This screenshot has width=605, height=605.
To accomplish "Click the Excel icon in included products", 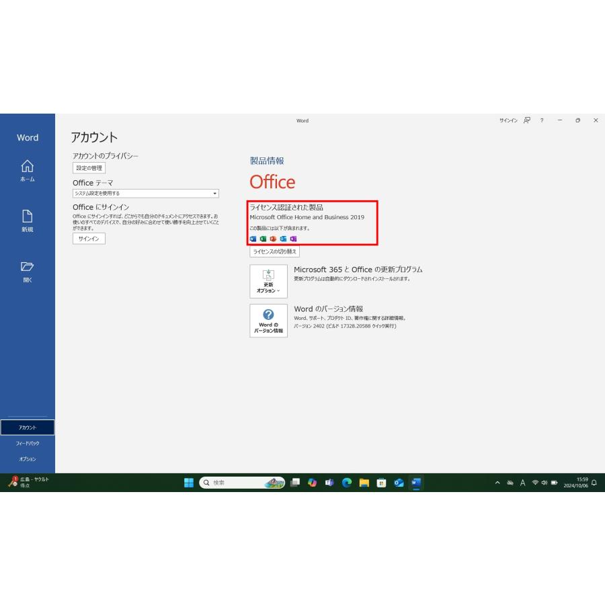I will click(263, 239).
